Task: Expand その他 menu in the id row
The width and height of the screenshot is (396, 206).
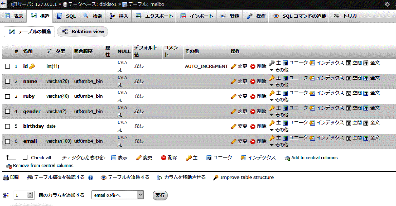Action: click(279, 70)
